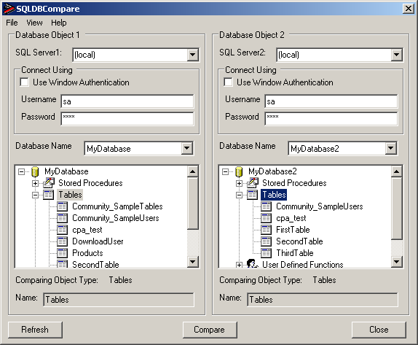Collapse the MyDatabase root node
Screen dimensions: 418x345
22,171
